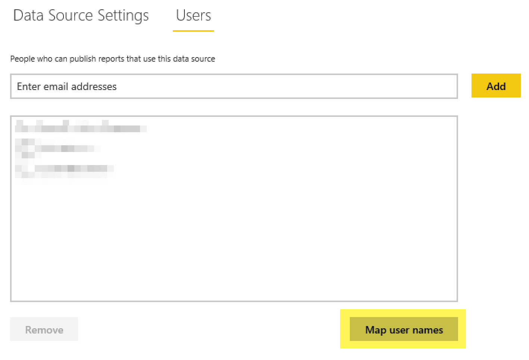Remove the selected user with Remove

pos(44,329)
